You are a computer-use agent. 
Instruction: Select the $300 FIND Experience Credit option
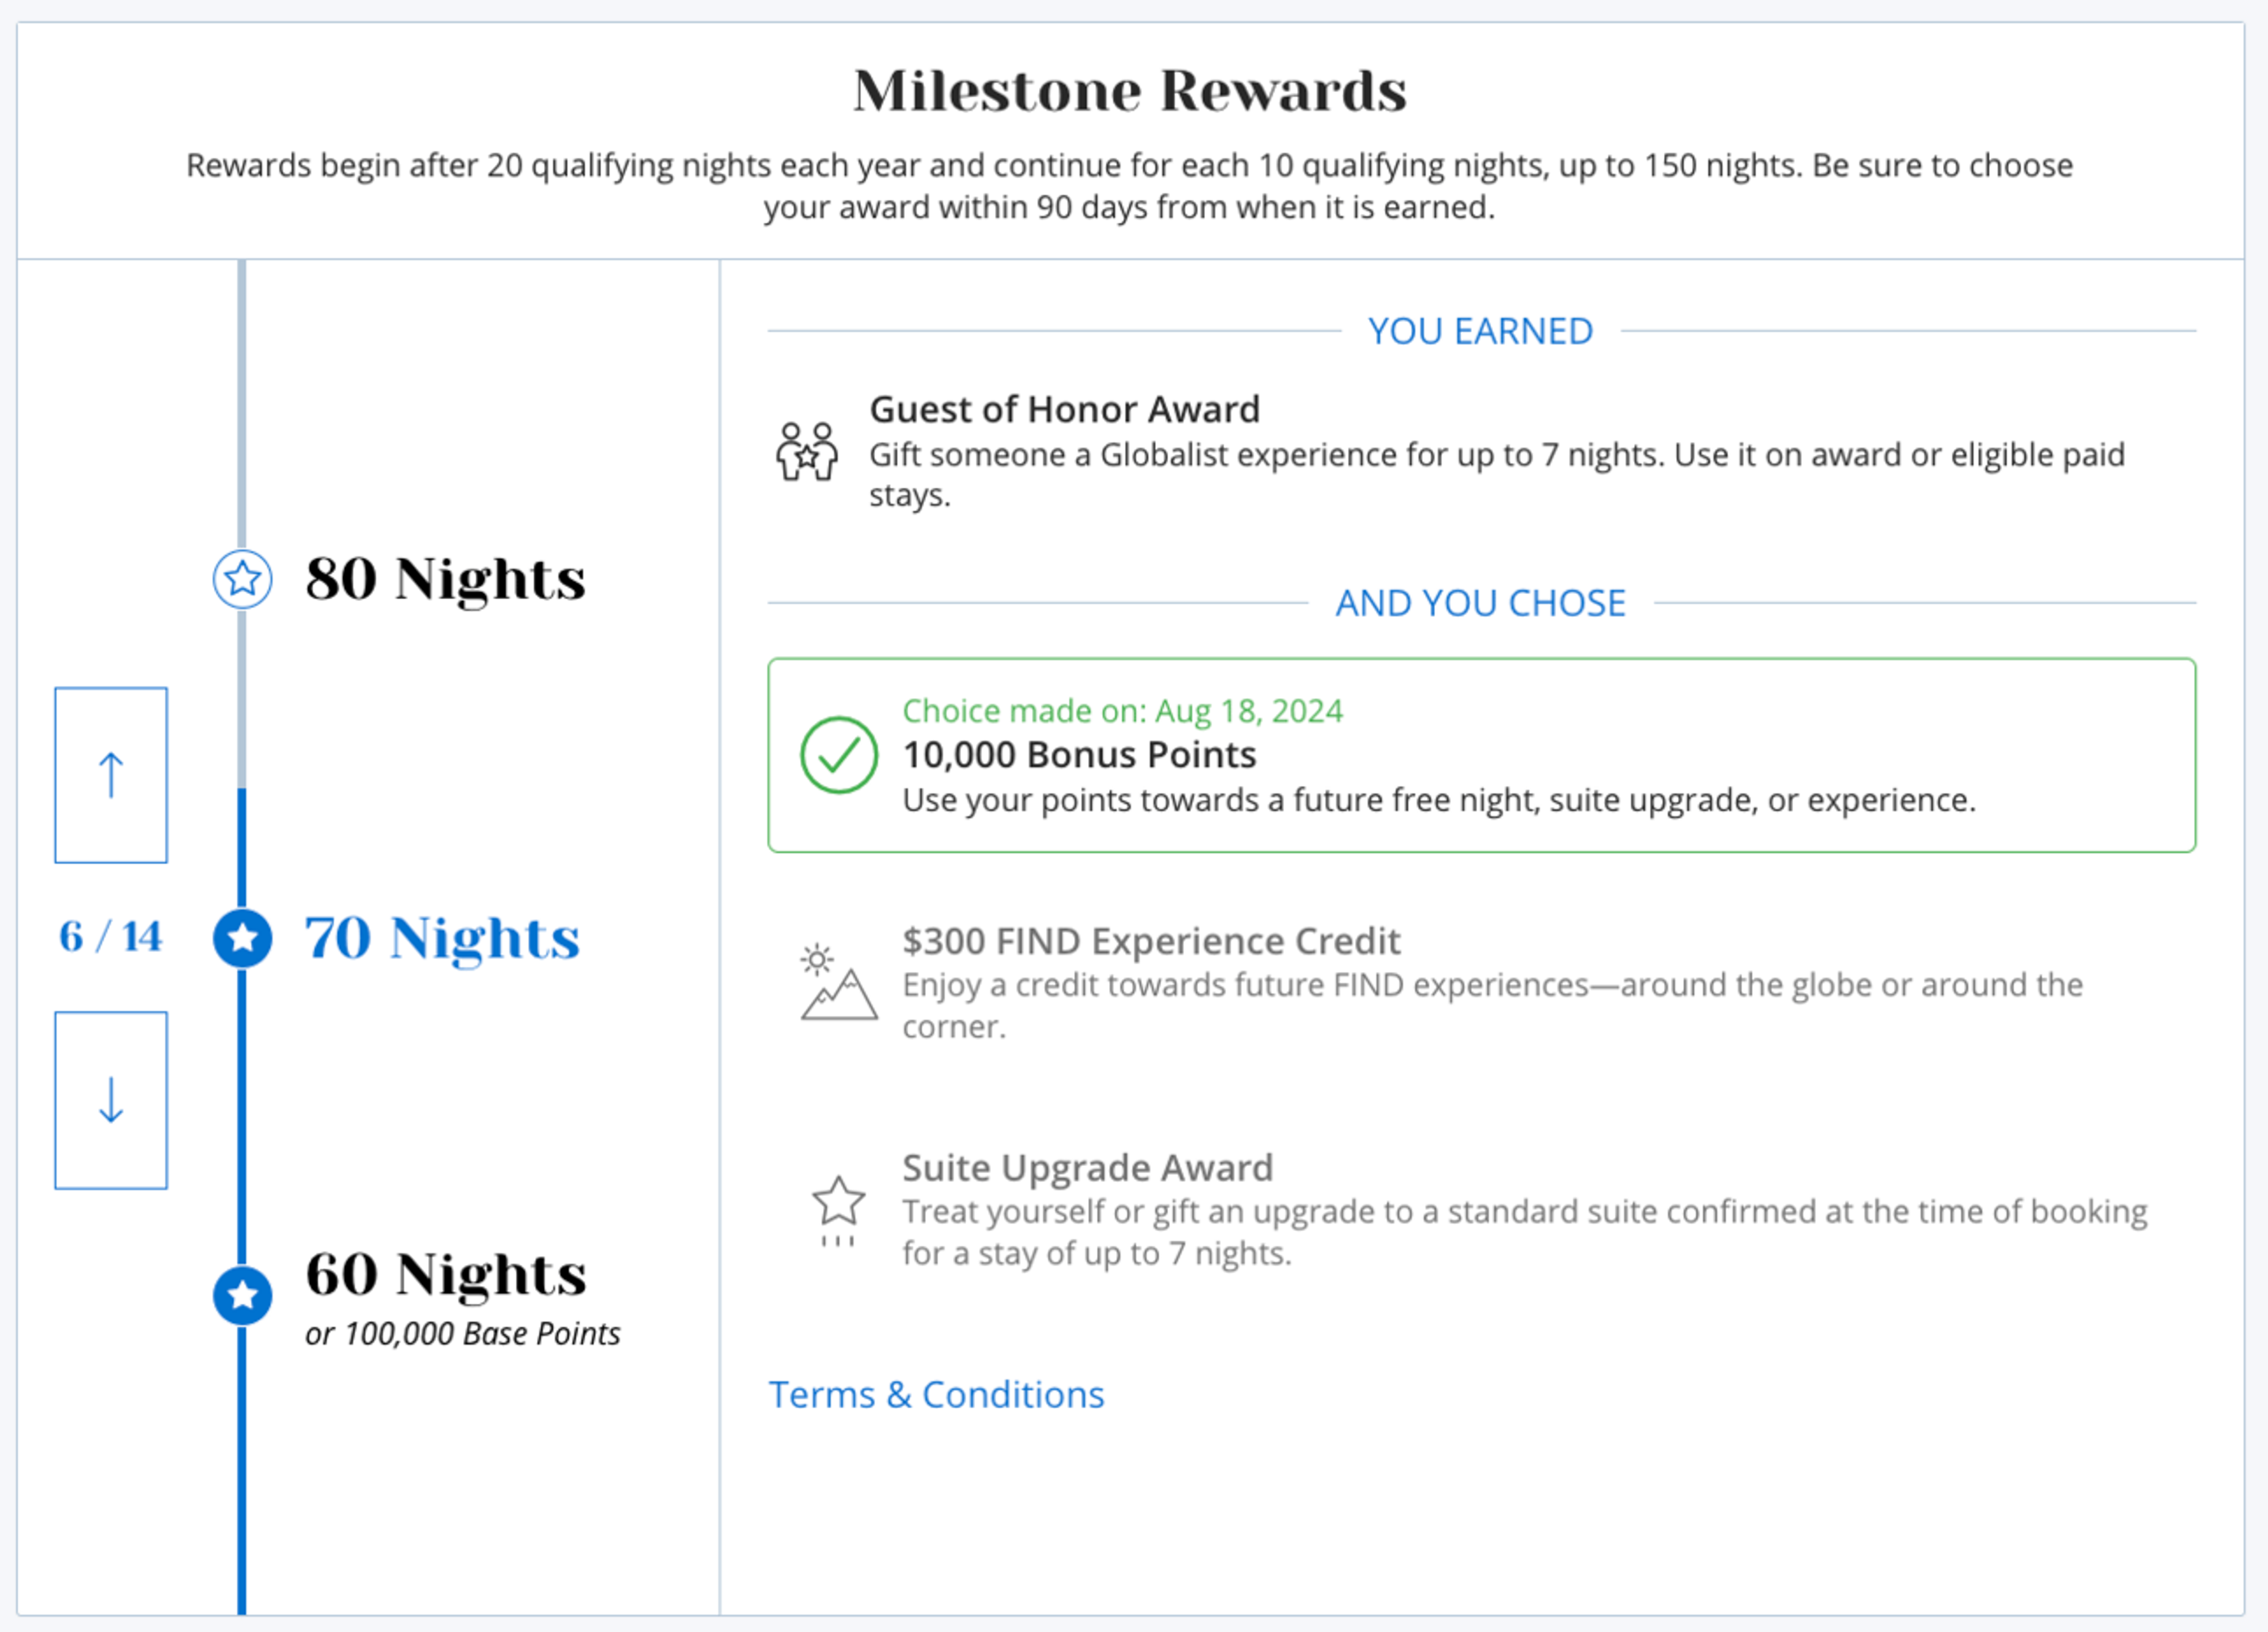click(x=1481, y=983)
